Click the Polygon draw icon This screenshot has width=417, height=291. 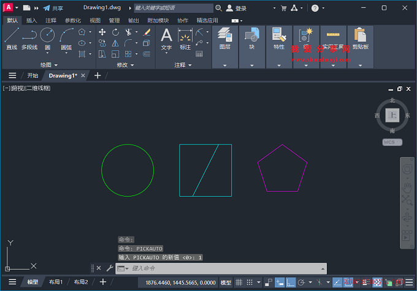click(82, 32)
